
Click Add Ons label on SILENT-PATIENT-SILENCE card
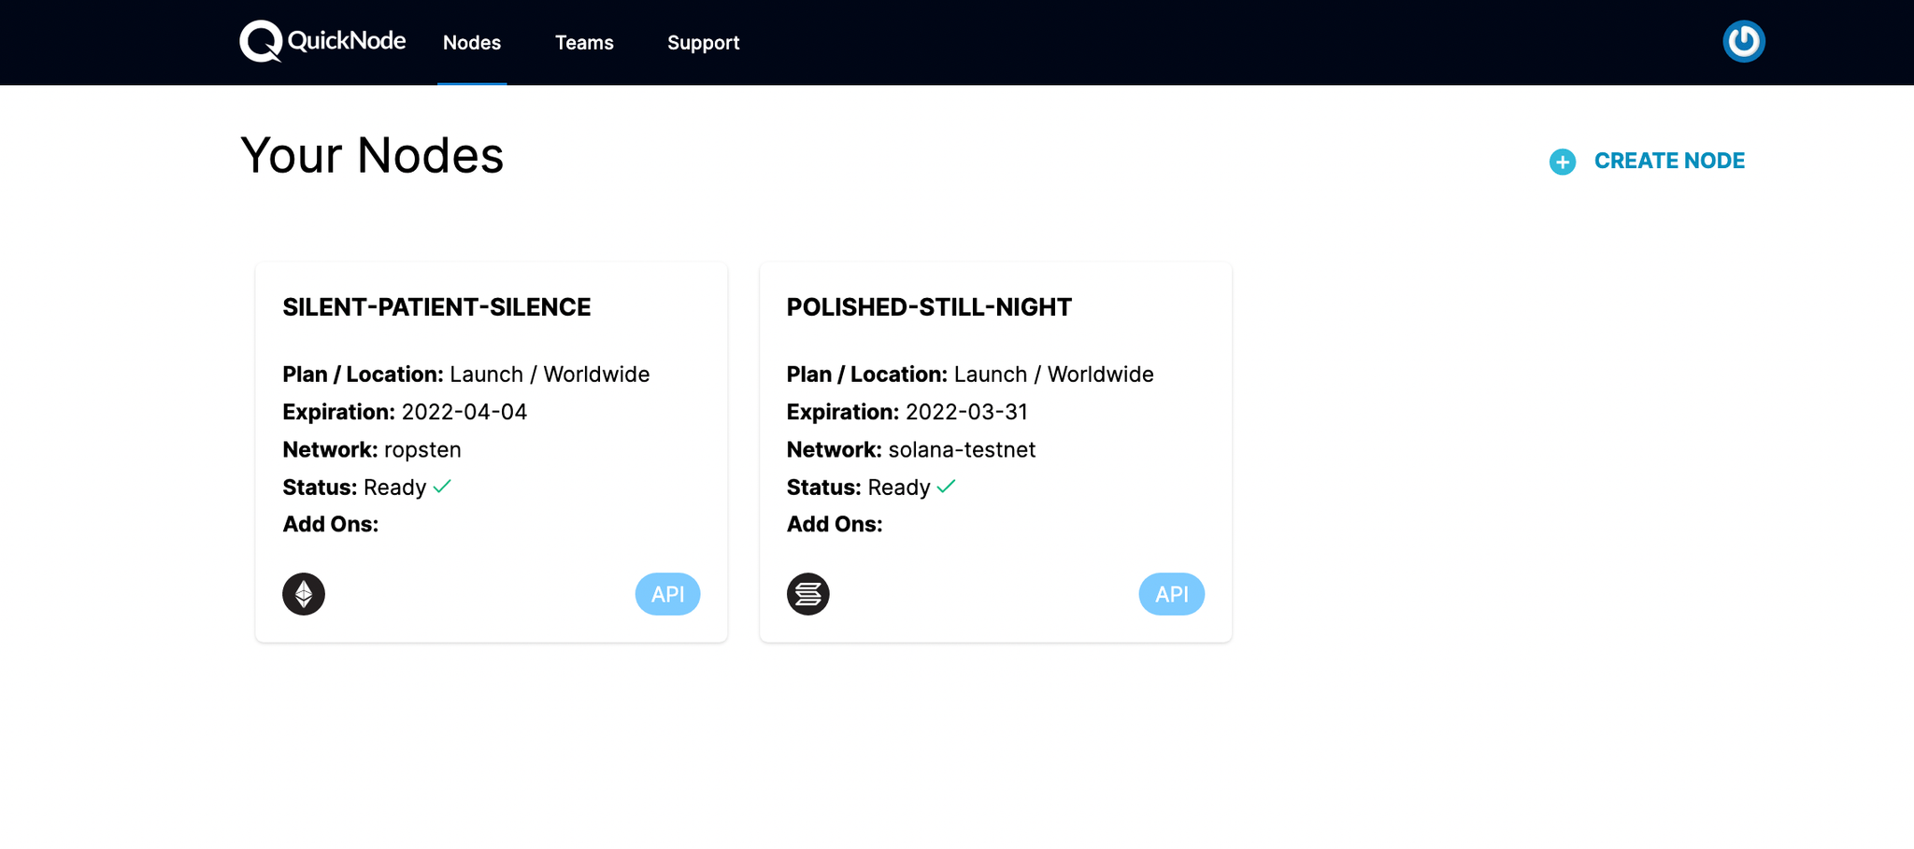330,524
